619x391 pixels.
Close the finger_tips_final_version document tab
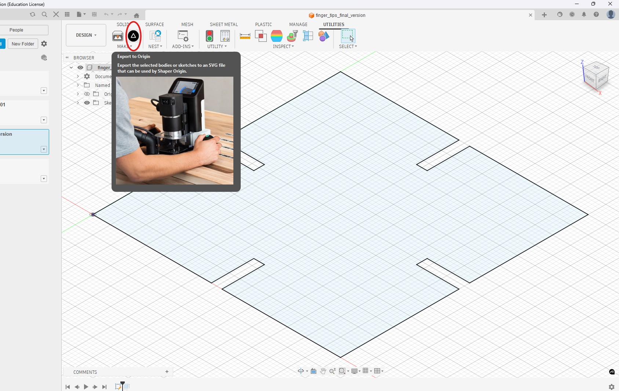(530, 15)
